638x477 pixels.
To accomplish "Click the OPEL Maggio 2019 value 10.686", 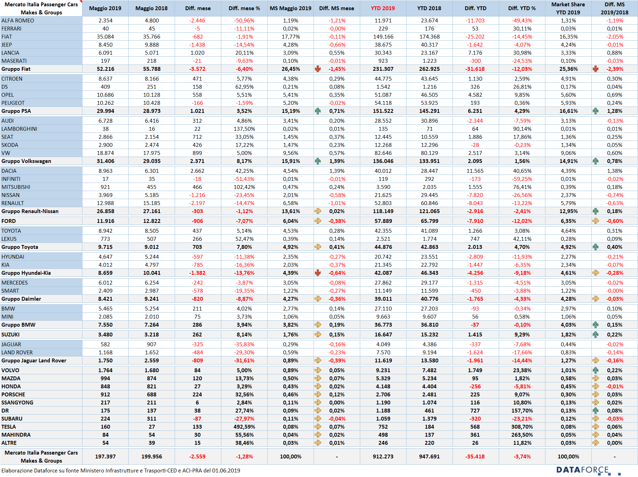I will 105,95.
